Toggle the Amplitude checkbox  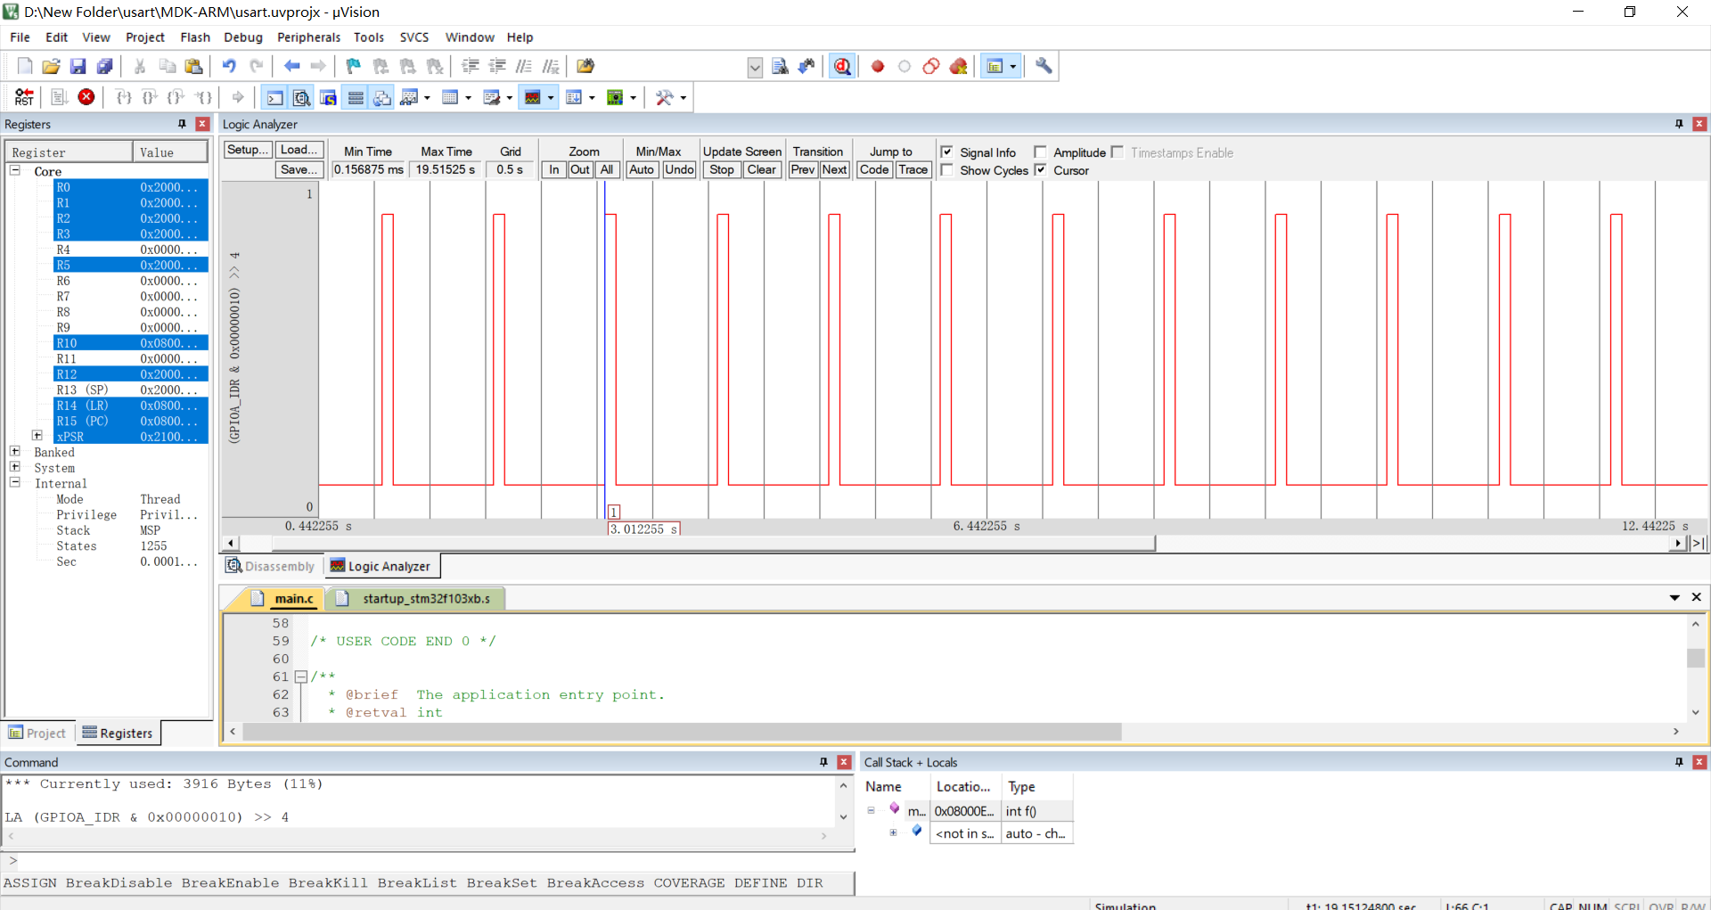pos(1040,152)
